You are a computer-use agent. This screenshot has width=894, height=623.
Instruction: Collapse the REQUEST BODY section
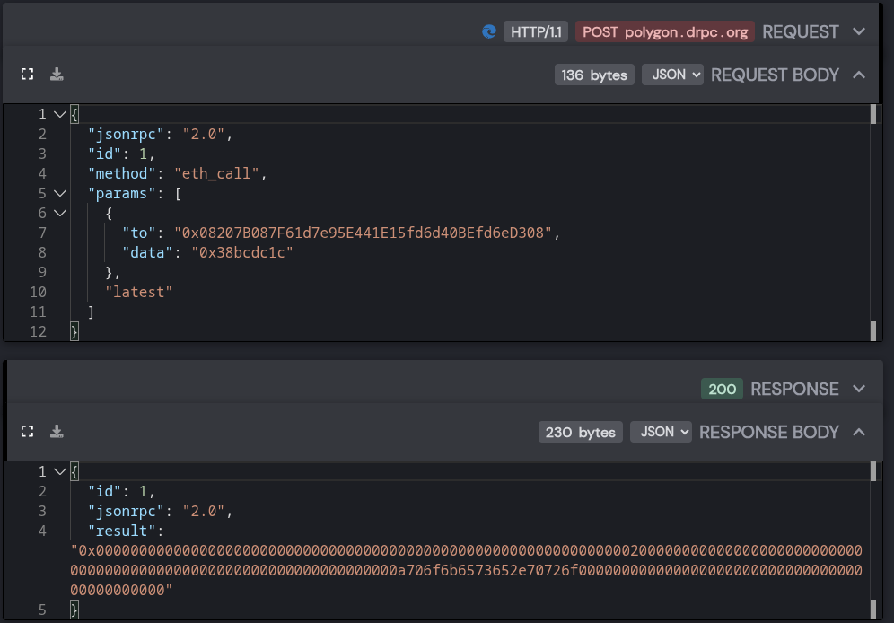tap(859, 75)
